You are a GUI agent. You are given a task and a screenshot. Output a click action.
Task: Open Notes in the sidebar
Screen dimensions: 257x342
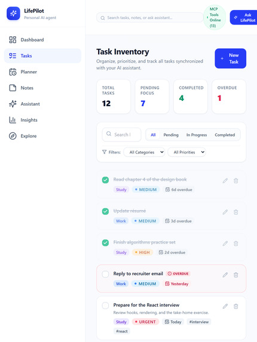42,88
